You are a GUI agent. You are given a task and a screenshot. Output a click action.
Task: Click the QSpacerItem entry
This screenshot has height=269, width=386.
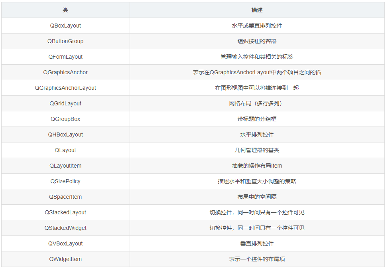[x=65, y=197]
